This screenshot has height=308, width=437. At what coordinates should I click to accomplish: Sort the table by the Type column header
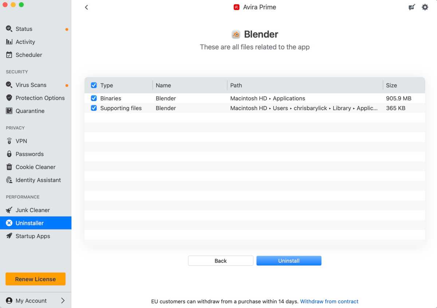point(107,85)
